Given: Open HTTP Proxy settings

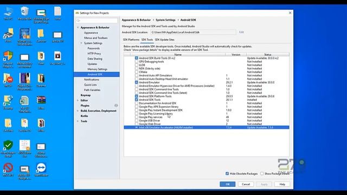Looking at the screenshot, I should point(94,54).
